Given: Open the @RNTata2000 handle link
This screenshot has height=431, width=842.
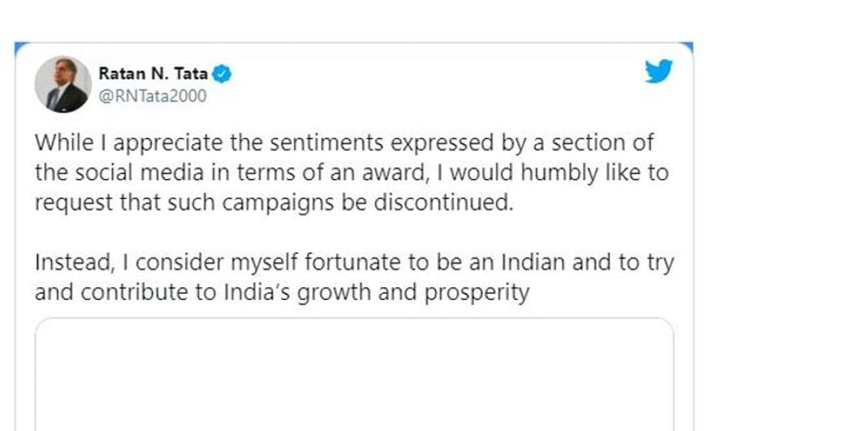Looking at the screenshot, I should (x=153, y=96).
